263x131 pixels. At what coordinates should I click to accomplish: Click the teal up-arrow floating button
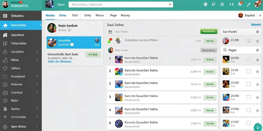258,127
